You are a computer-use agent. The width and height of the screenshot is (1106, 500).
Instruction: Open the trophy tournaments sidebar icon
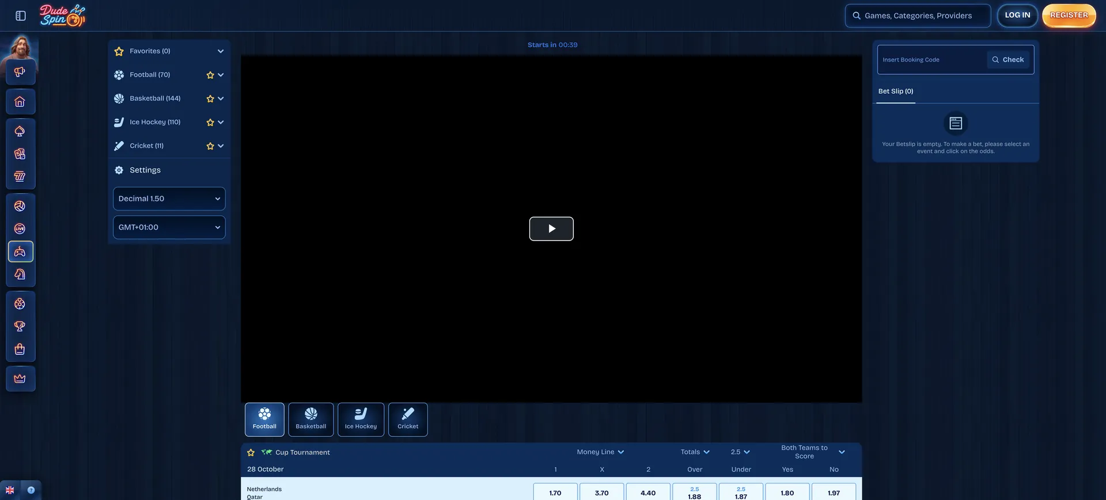tap(20, 326)
